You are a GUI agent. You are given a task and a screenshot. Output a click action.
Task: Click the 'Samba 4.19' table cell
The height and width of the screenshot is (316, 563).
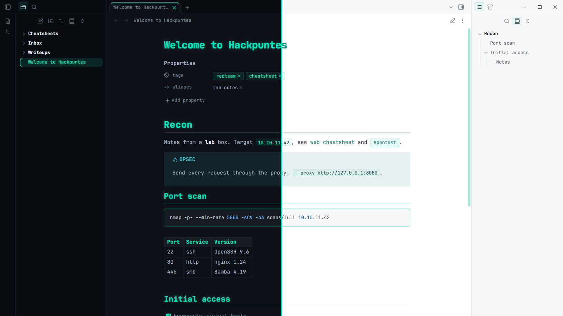(x=232, y=272)
